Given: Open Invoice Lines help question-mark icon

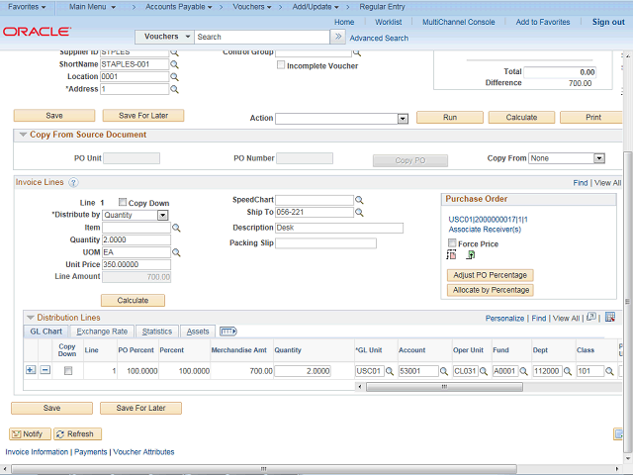Looking at the screenshot, I should pos(73,183).
